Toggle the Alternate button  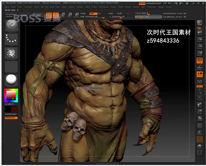(11, 118)
